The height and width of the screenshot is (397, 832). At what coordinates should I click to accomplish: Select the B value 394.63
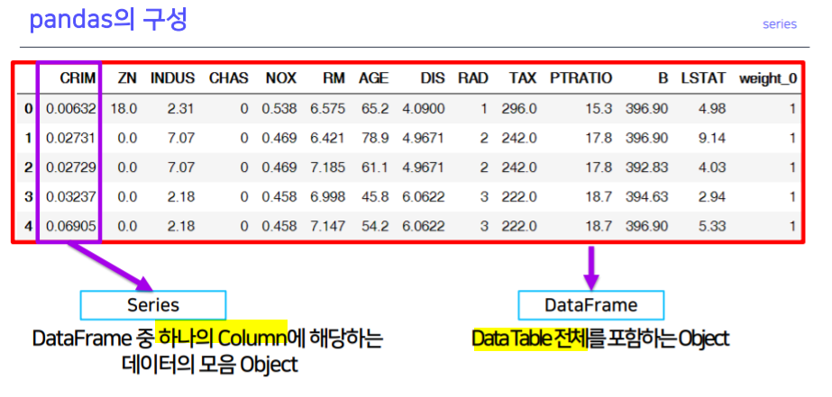647,196
